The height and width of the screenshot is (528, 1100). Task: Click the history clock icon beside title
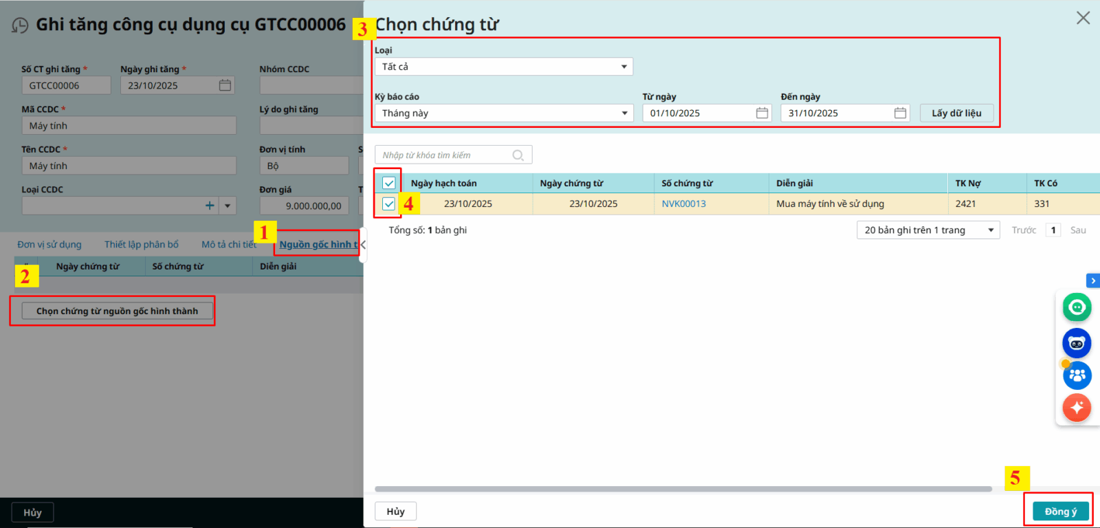[20, 25]
